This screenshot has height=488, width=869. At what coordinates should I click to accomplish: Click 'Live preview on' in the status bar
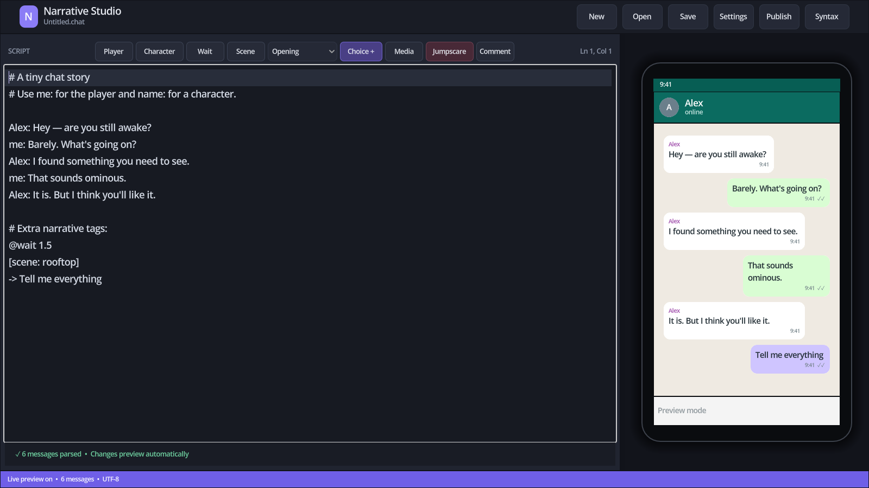pos(30,479)
